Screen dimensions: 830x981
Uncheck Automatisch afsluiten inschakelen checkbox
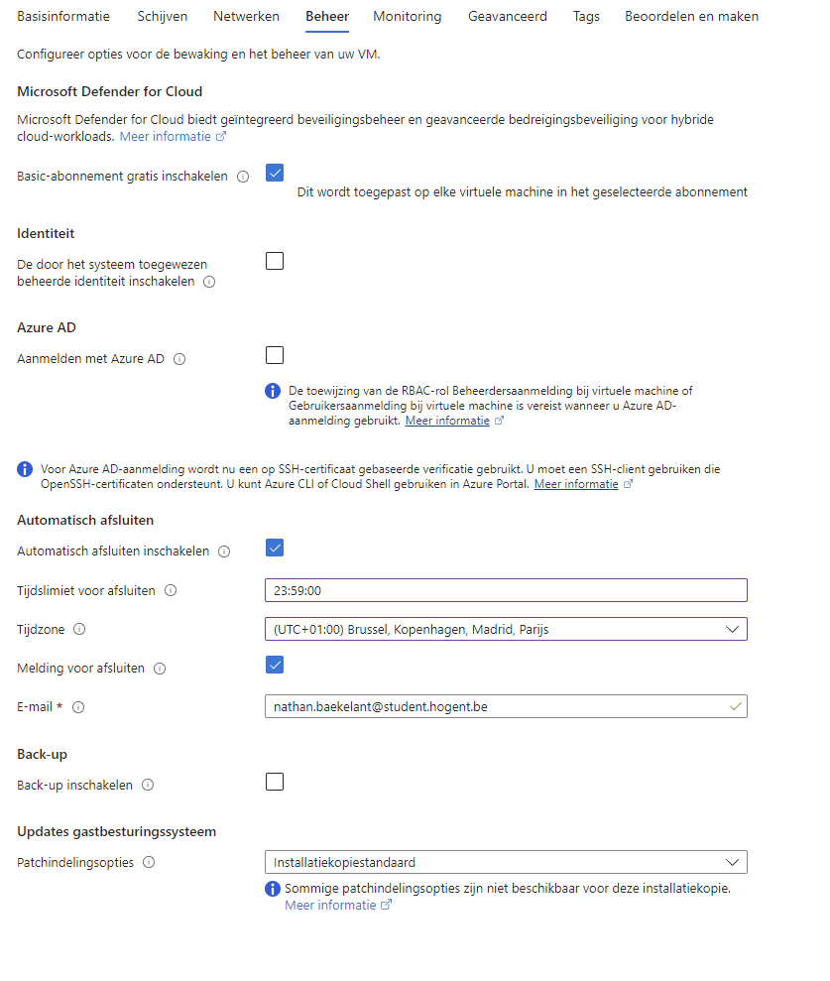(x=275, y=548)
